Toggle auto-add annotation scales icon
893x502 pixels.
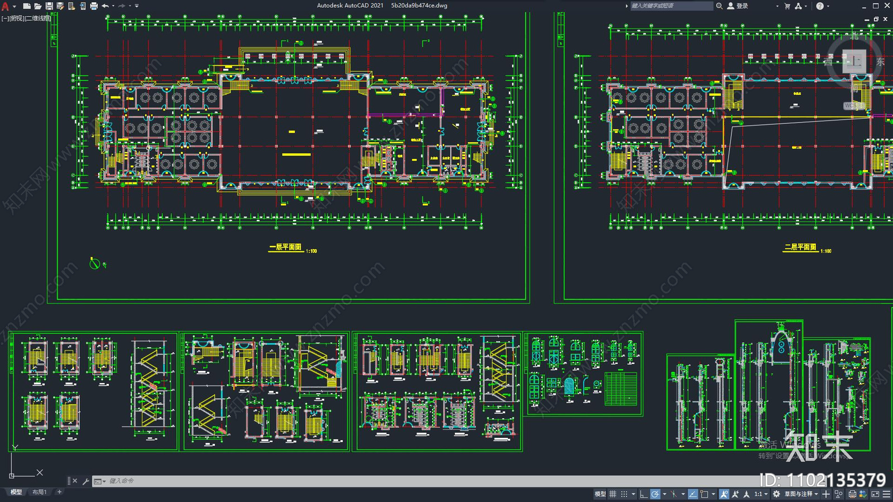coord(735,494)
